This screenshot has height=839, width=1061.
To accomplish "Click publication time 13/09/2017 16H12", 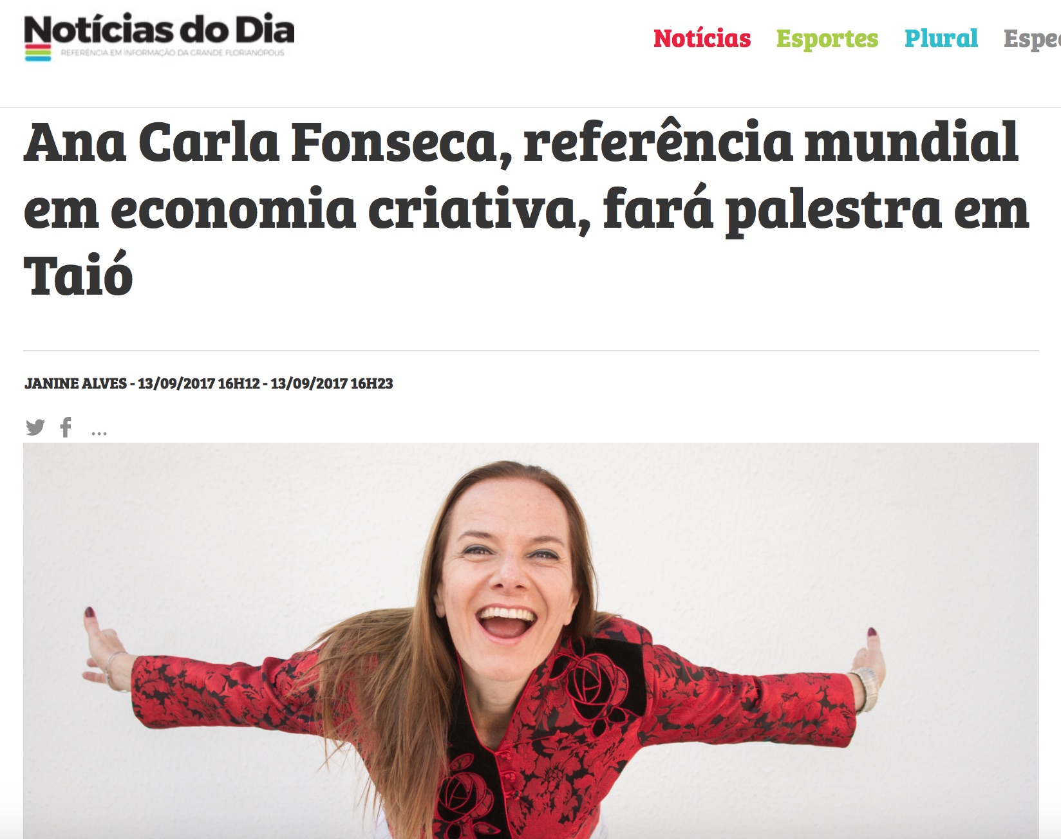I will (x=199, y=383).
